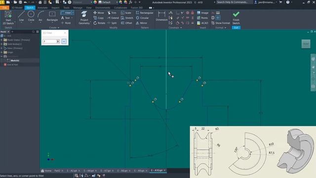Choose the Text tool

[x=66, y=18]
